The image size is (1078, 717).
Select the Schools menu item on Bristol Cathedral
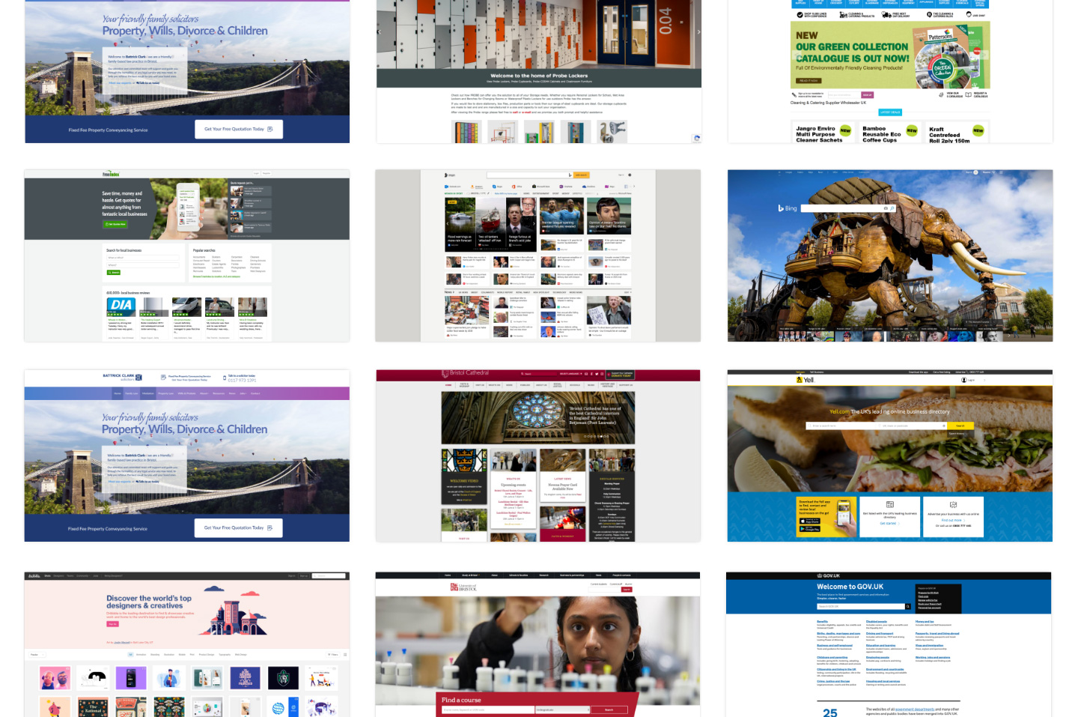tap(575, 385)
